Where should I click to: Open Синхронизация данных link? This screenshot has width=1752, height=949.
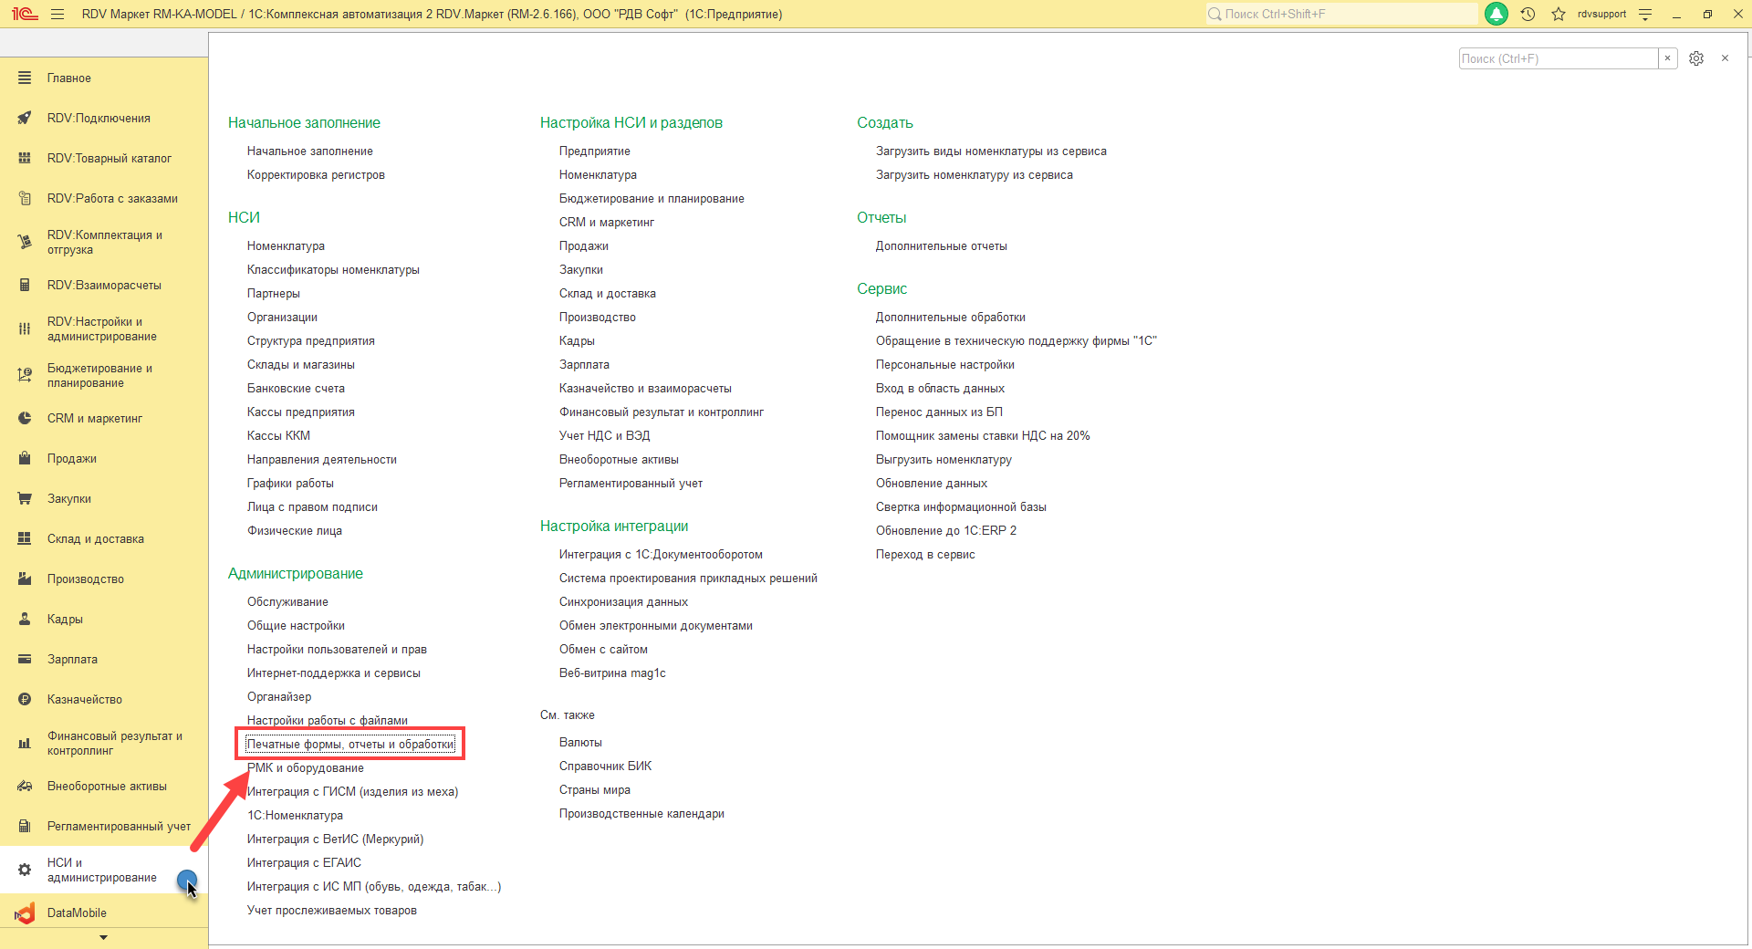click(623, 602)
